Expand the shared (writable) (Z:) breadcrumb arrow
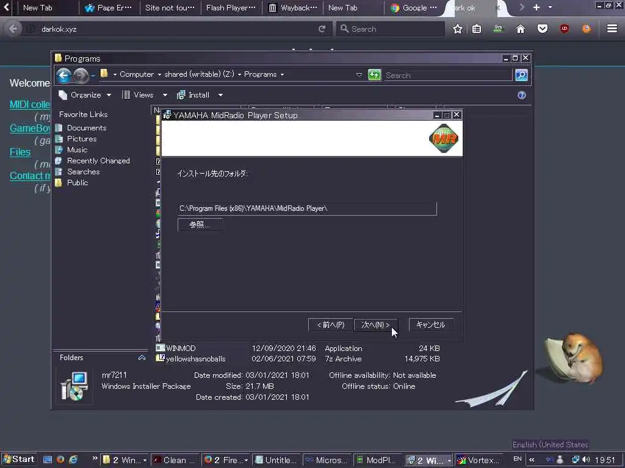This screenshot has height=468, width=625. [239, 74]
